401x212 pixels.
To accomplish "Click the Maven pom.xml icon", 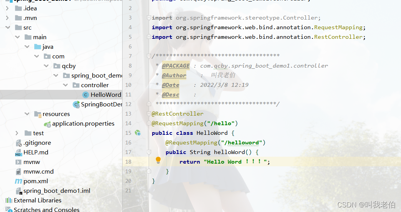I will point(18,181).
